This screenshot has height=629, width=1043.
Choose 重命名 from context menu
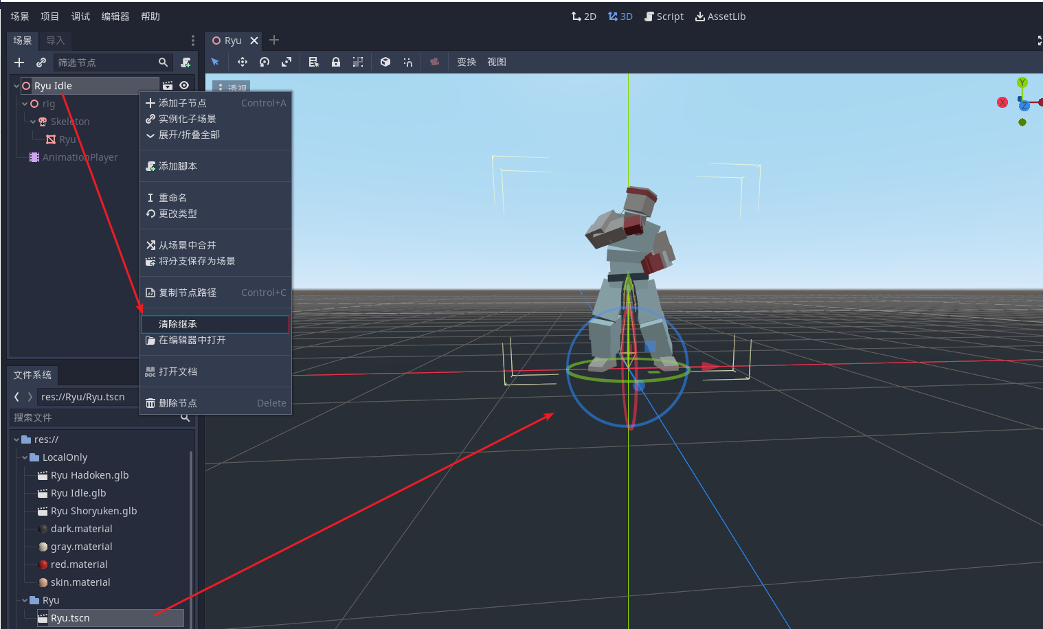[x=216, y=198]
